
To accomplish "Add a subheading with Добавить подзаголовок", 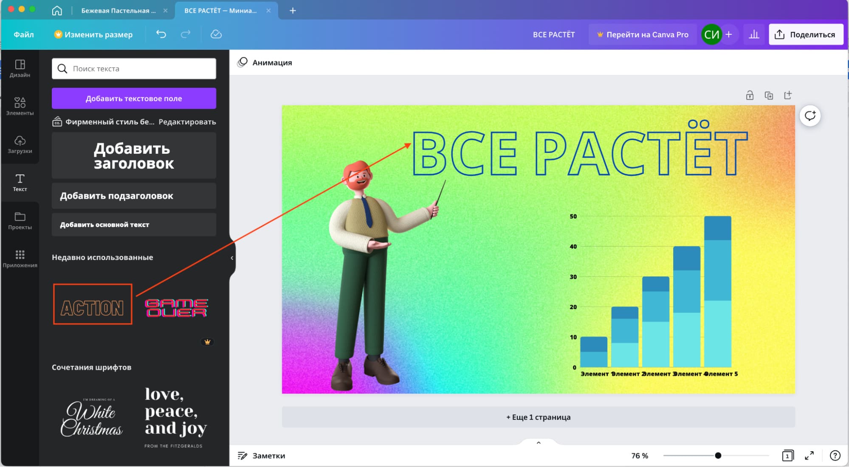I will point(134,196).
